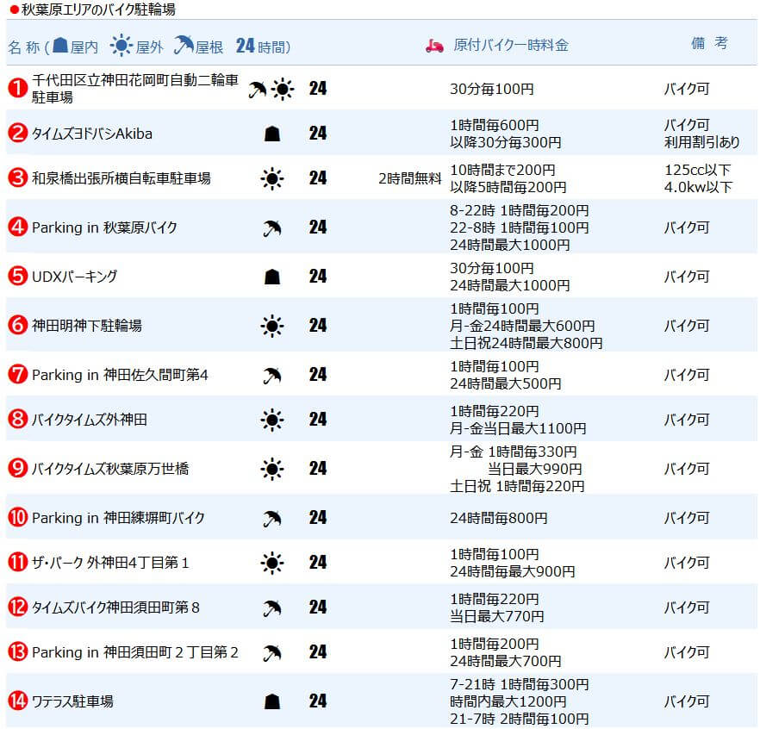The height and width of the screenshot is (729, 760).
Task: Click the umbrella icon in the Parking in 秋葉原バイク row
Action: tap(272, 228)
